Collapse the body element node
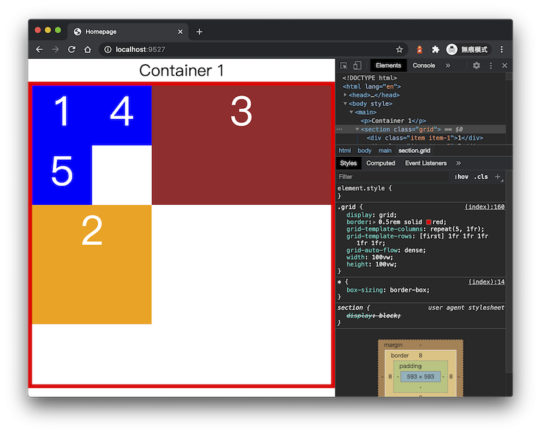This screenshot has width=541, height=434. pyautogui.click(x=345, y=103)
